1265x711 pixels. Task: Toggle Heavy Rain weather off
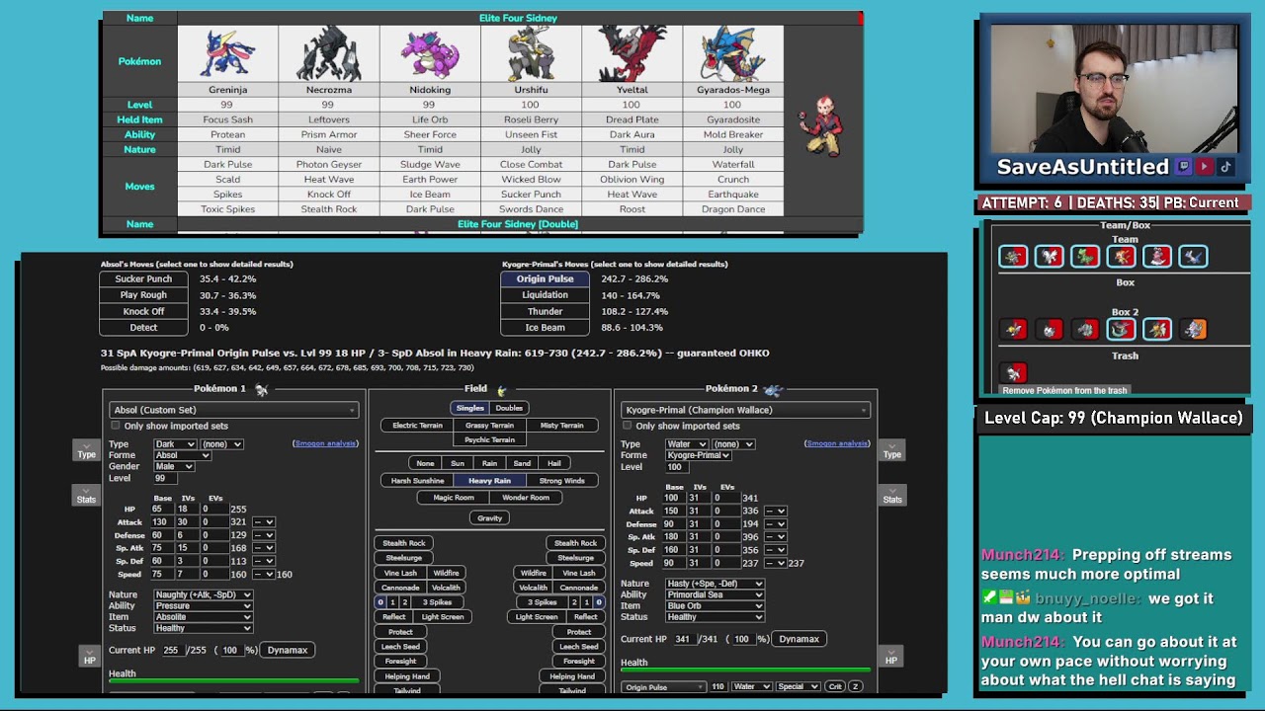point(489,481)
